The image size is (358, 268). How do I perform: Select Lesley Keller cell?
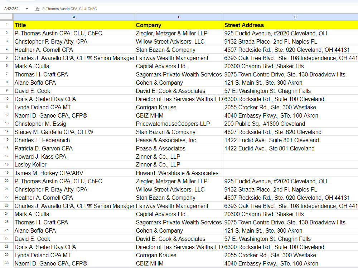point(74,164)
